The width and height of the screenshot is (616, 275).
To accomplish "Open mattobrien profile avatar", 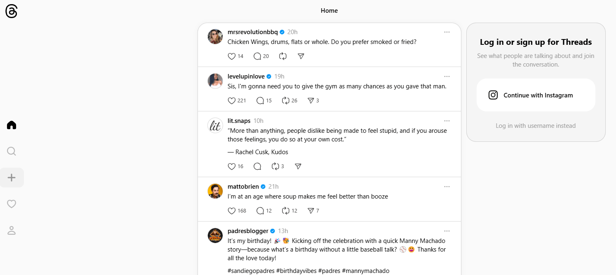I will coord(215,191).
